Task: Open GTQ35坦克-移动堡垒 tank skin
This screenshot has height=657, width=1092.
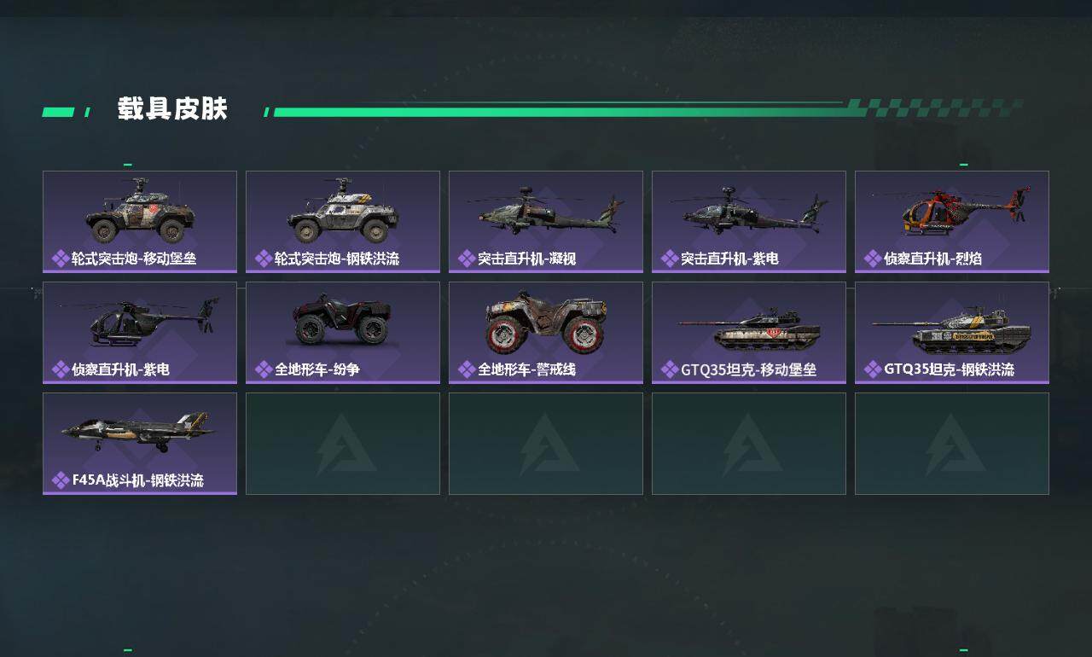Action: coord(749,333)
